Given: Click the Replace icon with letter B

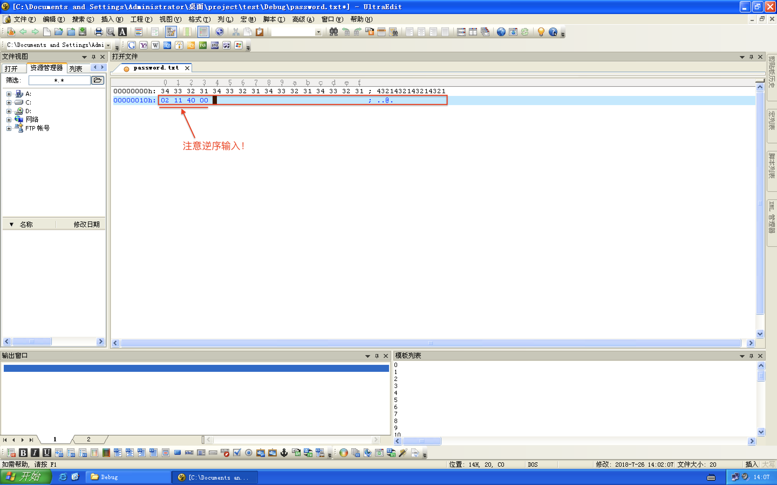Looking at the screenshot, I should (x=370, y=32).
